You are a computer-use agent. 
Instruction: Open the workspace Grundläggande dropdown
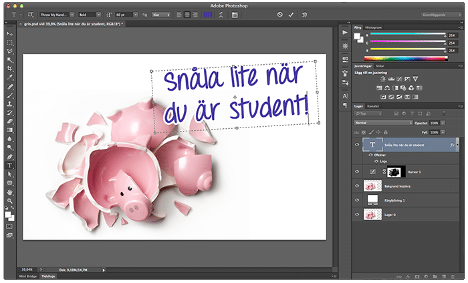441,15
